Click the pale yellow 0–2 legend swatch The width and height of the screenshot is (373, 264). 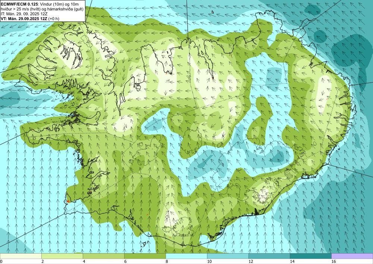click(21, 256)
